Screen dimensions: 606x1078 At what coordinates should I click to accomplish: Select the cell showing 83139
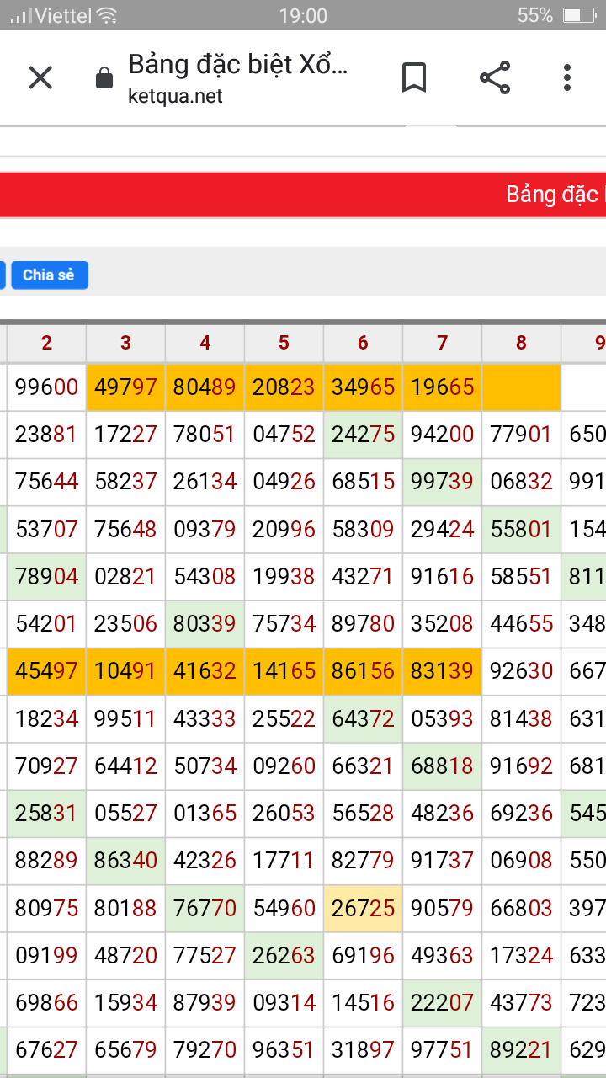[x=443, y=671]
